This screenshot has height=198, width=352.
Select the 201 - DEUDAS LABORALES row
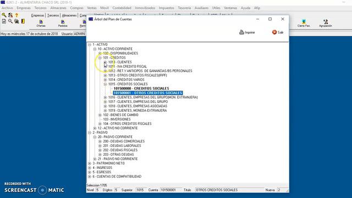[x=122, y=146]
